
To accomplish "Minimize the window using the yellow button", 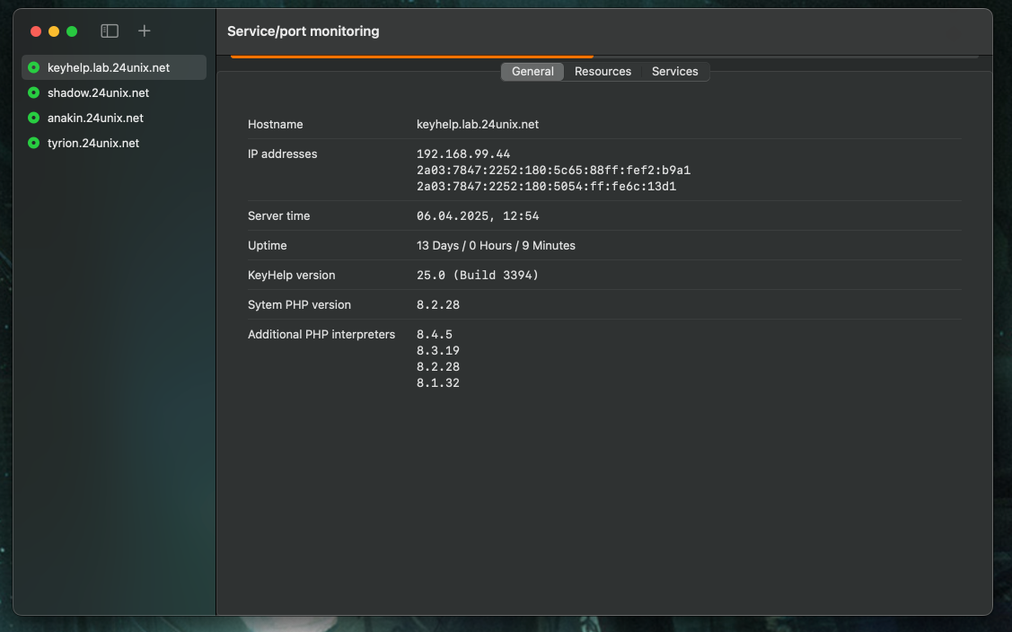I will tap(54, 31).
